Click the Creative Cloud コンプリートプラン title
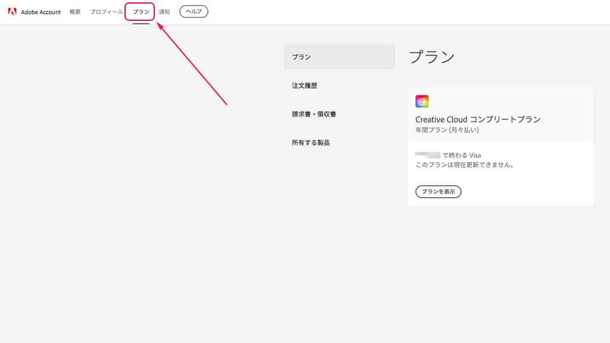This screenshot has height=343, width=610. (x=478, y=119)
